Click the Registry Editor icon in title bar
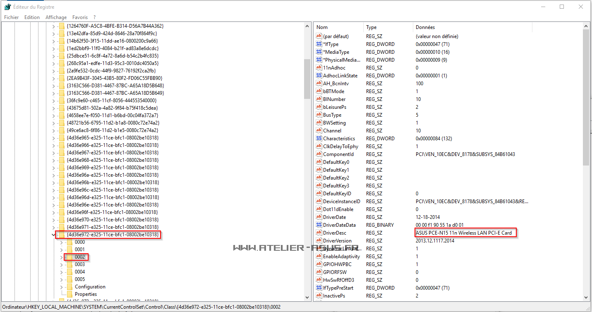592x312 pixels. point(7,7)
